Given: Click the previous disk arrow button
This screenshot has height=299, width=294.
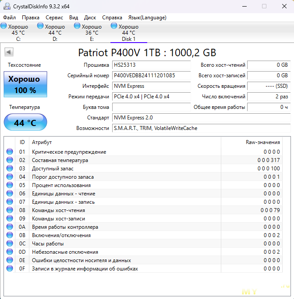Looking at the screenshot, I should (x=8, y=52).
